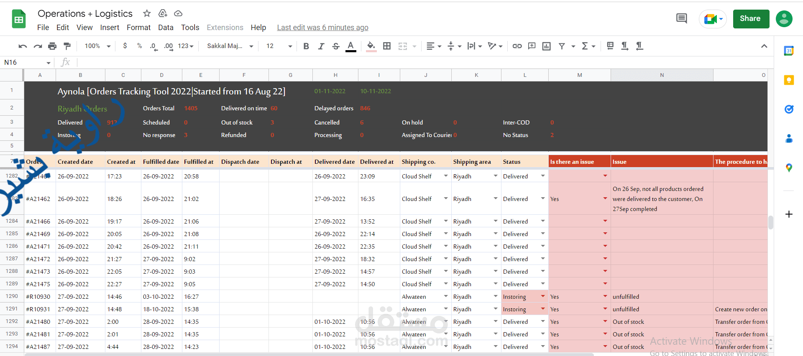Collapse the toolbar with the chevron
This screenshot has width=803, height=356.
764,46
